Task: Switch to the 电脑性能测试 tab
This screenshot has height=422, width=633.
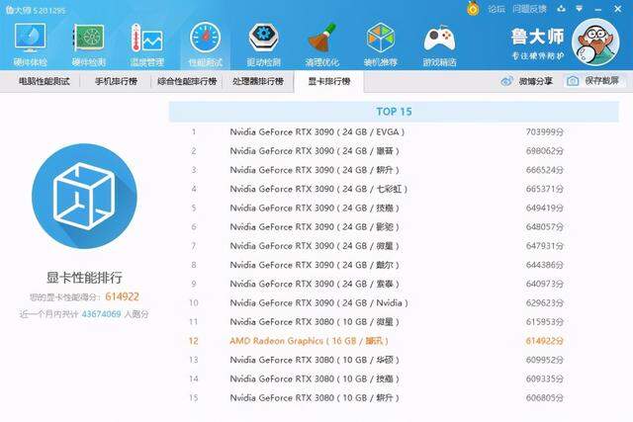Action: 45,81
